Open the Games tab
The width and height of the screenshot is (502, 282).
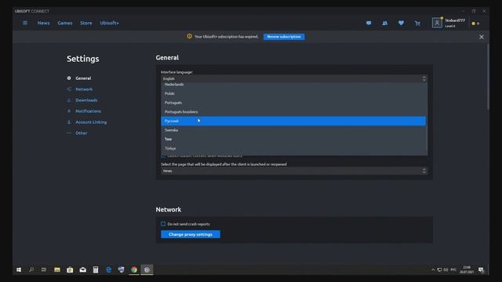click(x=65, y=23)
